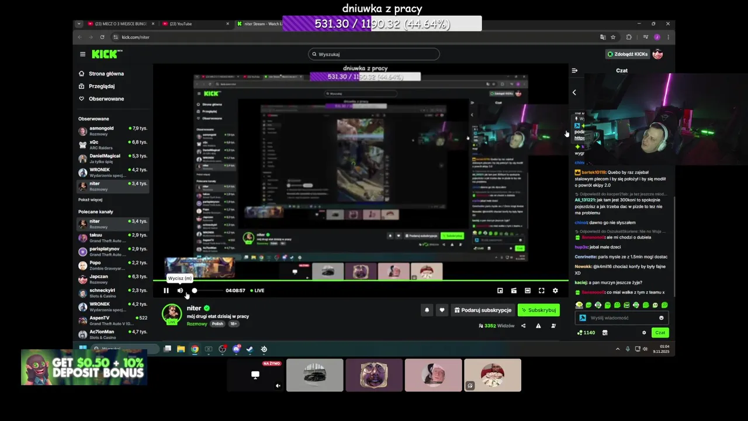The height and width of the screenshot is (421, 748).
Task: Open Strona główna in sidebar
Action: pyautogui.click(x=112, y=74)
